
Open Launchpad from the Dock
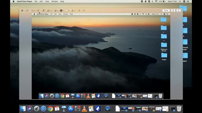[x=37, y=109]
